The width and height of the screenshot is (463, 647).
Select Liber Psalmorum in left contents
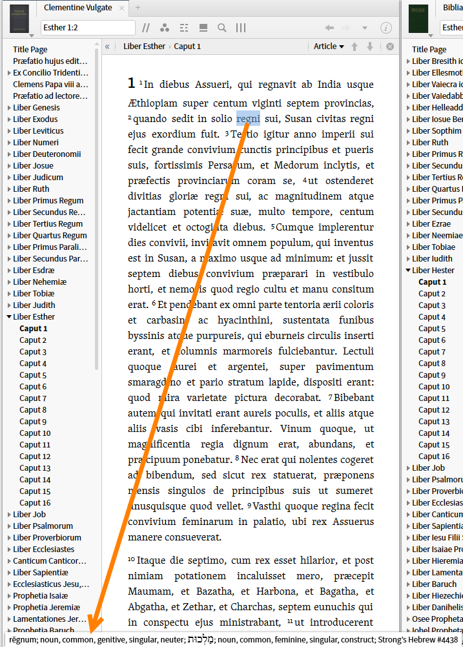(43, 526)
